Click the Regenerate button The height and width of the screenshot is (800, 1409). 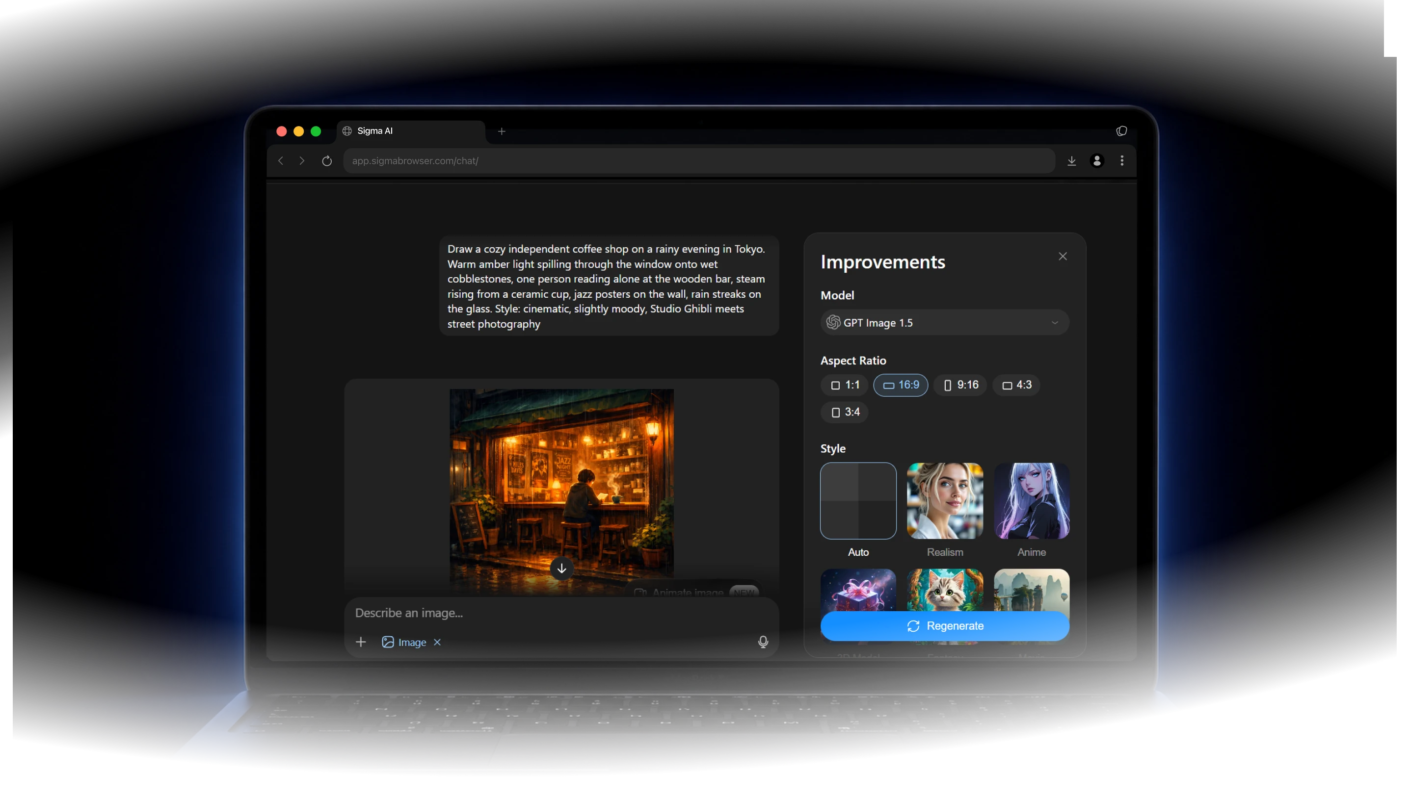pyautogui.click(x=945, y=626)
